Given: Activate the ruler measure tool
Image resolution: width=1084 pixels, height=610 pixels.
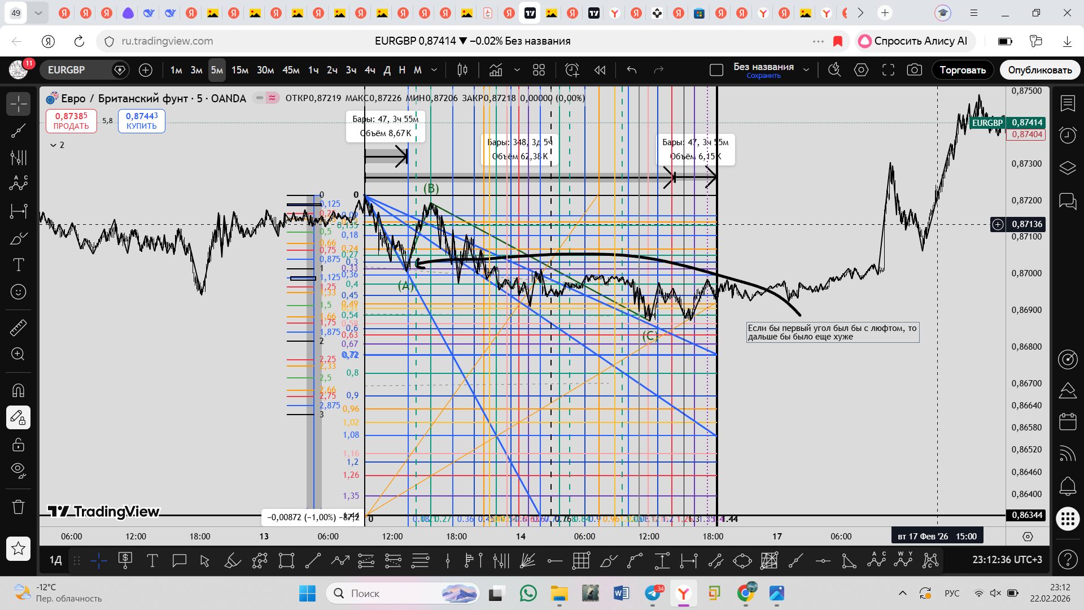Looking at the screenshot, I should tap(18, 328).
